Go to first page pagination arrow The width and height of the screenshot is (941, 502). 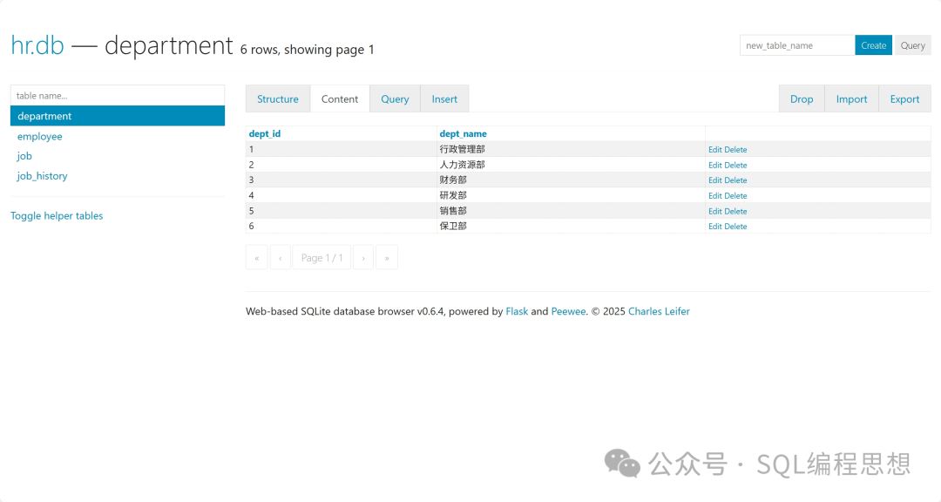tap(257, 257)
